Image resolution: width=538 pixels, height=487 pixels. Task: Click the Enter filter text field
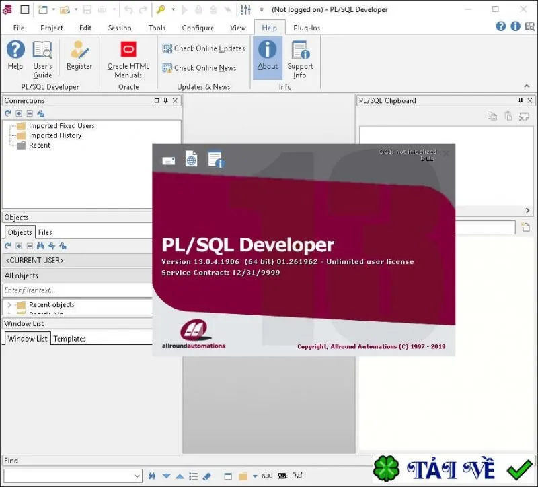click(x=77, y=290)
